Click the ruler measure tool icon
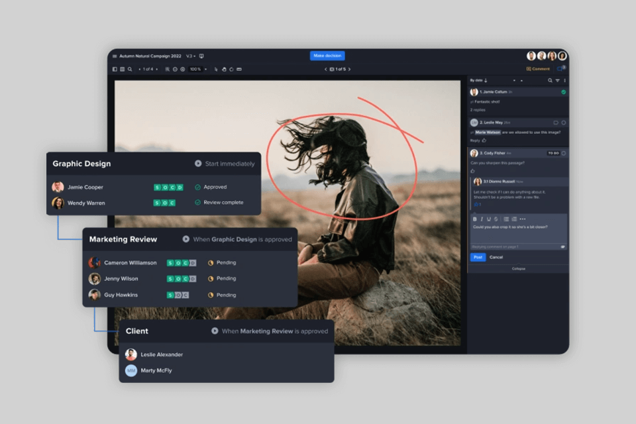This screenshot has height=424, width=636. tap(239, 69)
